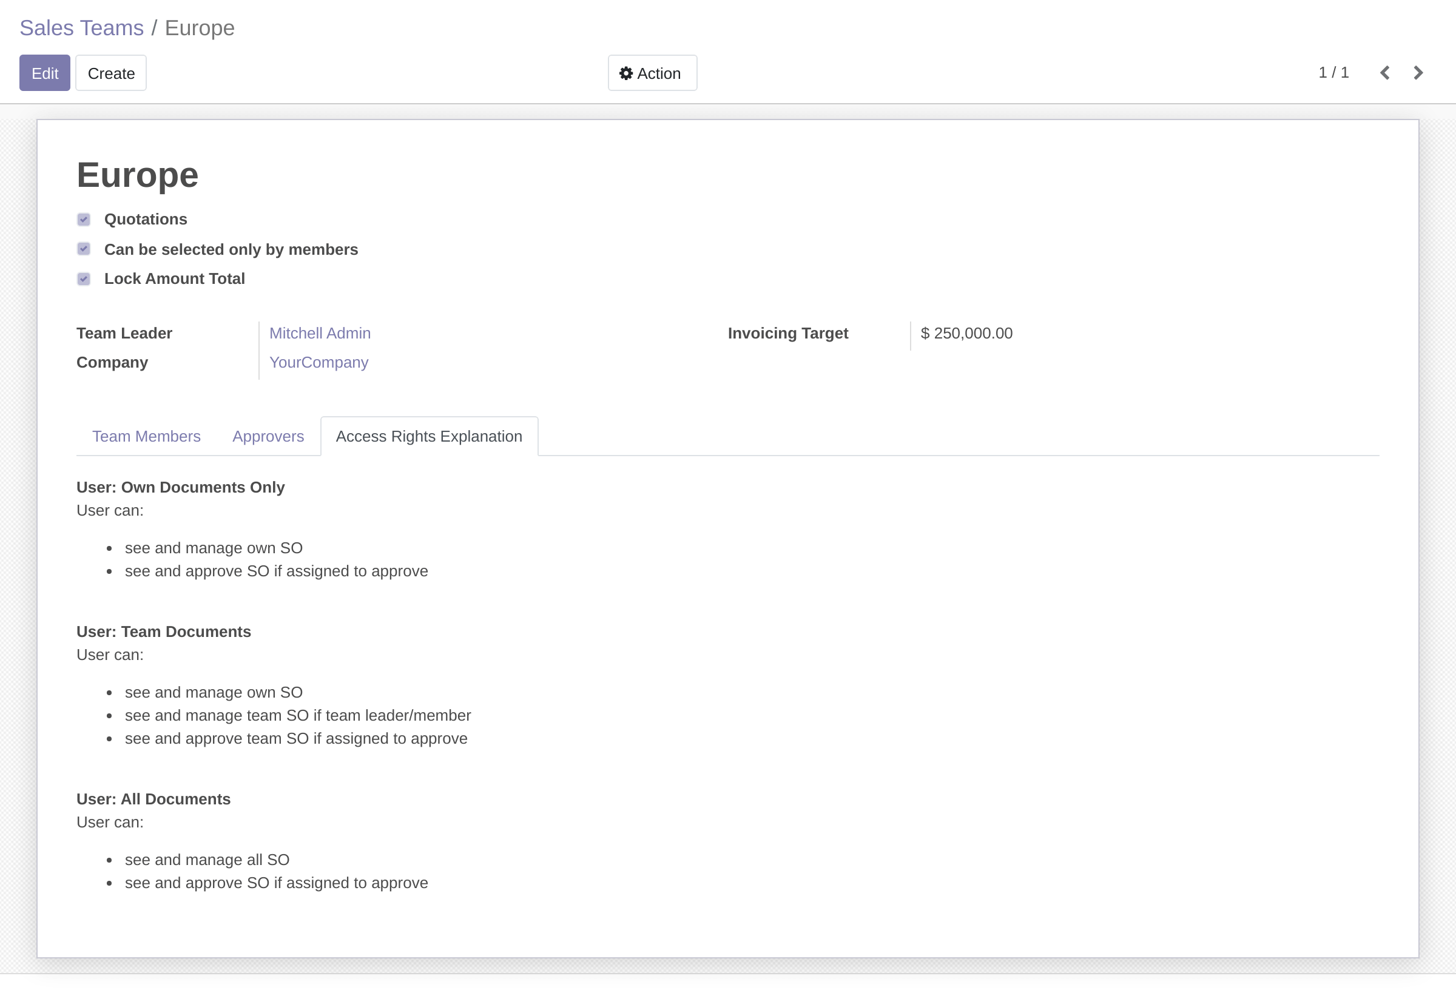Click the Europe team name heading

pos(137,175)
